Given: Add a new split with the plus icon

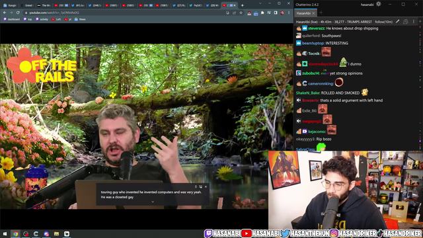Looking at the screenshot, I should coord(420,21).
